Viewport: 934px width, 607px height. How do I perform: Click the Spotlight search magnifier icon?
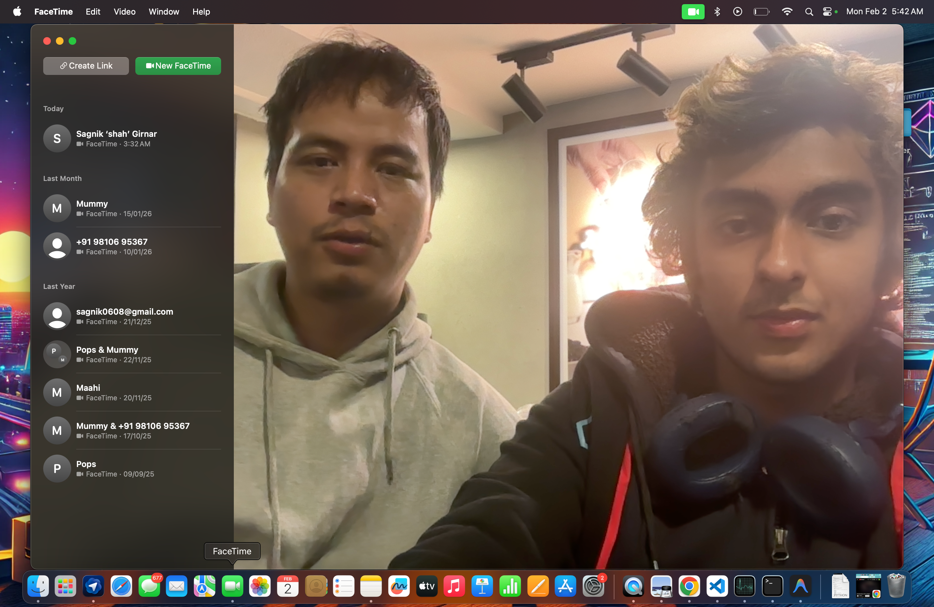pyautogui.click(x=809, y=12)
